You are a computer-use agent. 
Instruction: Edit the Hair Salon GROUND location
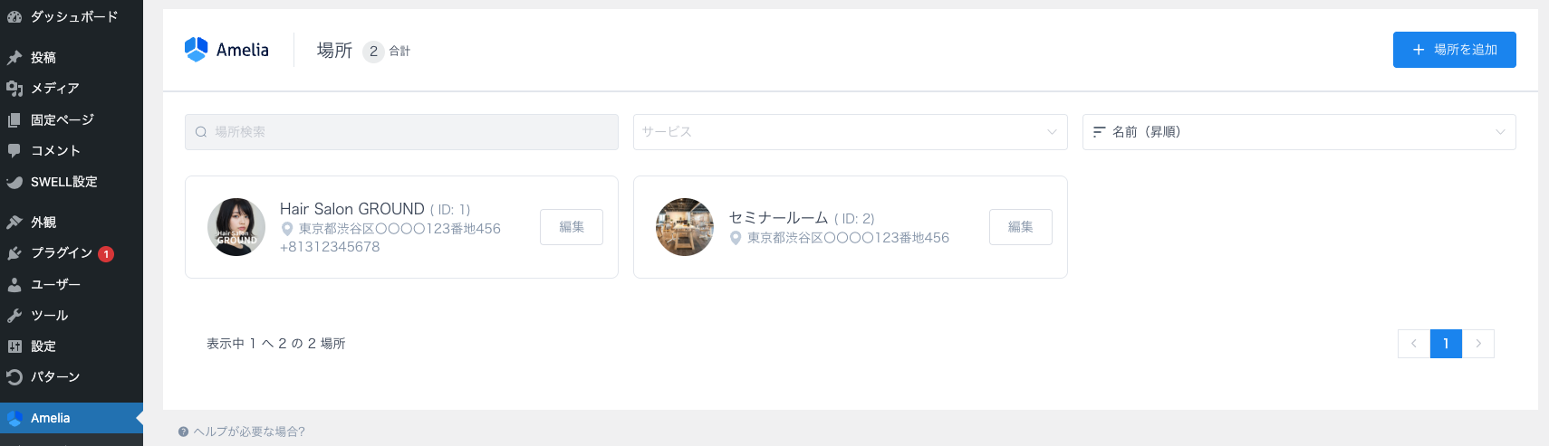[571, 227]
